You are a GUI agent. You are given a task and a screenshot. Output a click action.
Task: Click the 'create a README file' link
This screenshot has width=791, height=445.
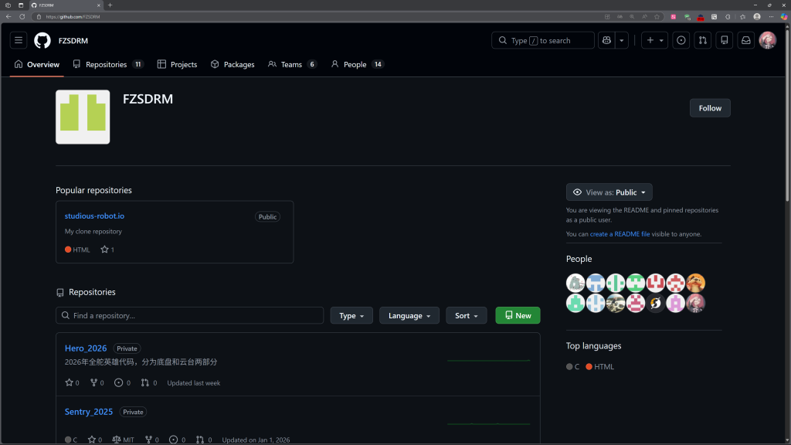point(620,234)
